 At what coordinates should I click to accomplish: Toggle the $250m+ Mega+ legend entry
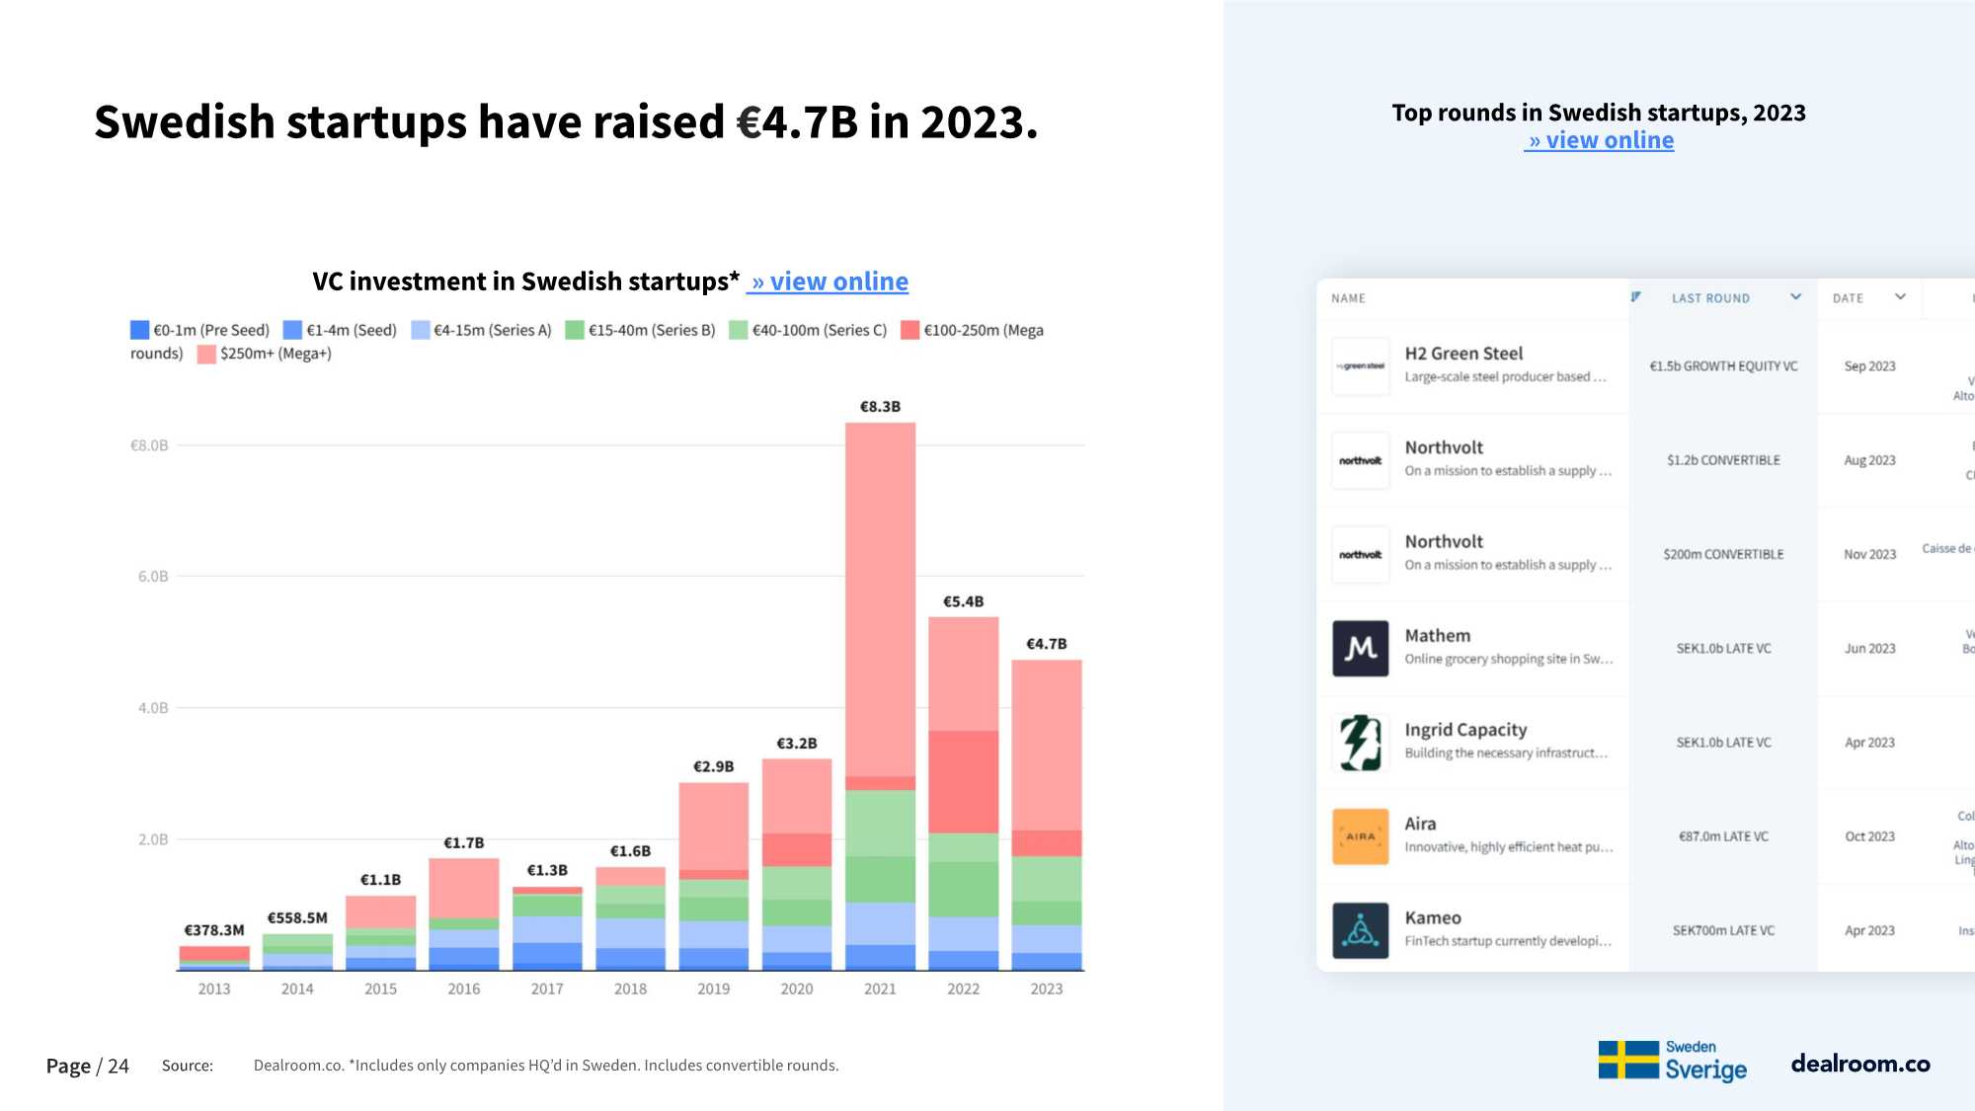265,354
